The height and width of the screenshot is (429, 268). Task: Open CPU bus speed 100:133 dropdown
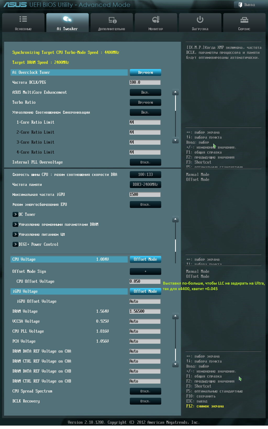[146, 175]
